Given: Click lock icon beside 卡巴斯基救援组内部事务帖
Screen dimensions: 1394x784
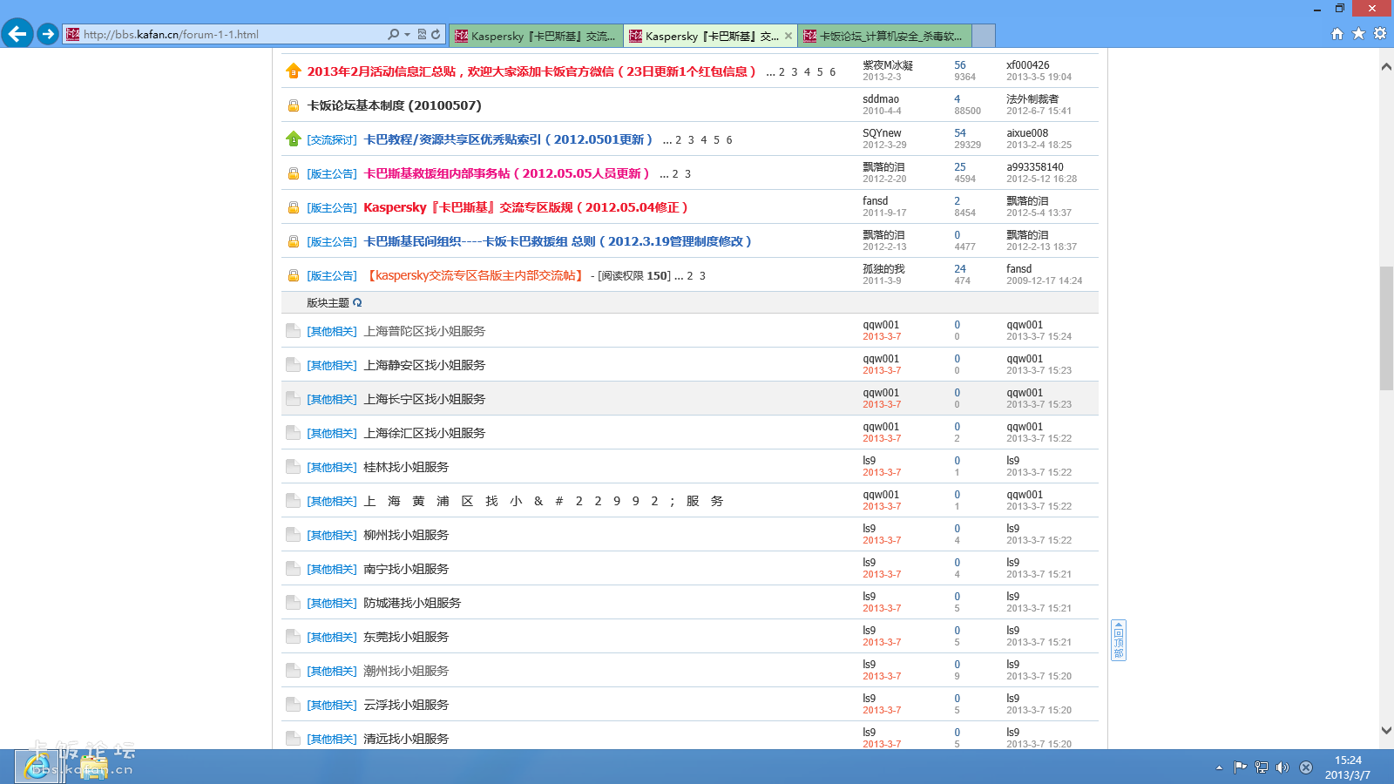Looking at the screenshot, I should pos(294,173).
